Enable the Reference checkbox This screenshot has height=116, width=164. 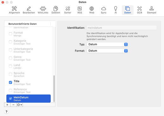pos(10,90)
